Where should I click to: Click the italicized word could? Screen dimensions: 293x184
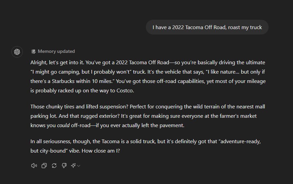63,125
